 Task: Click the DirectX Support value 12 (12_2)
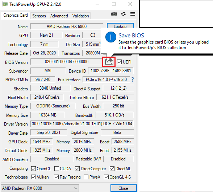[118, 88]
